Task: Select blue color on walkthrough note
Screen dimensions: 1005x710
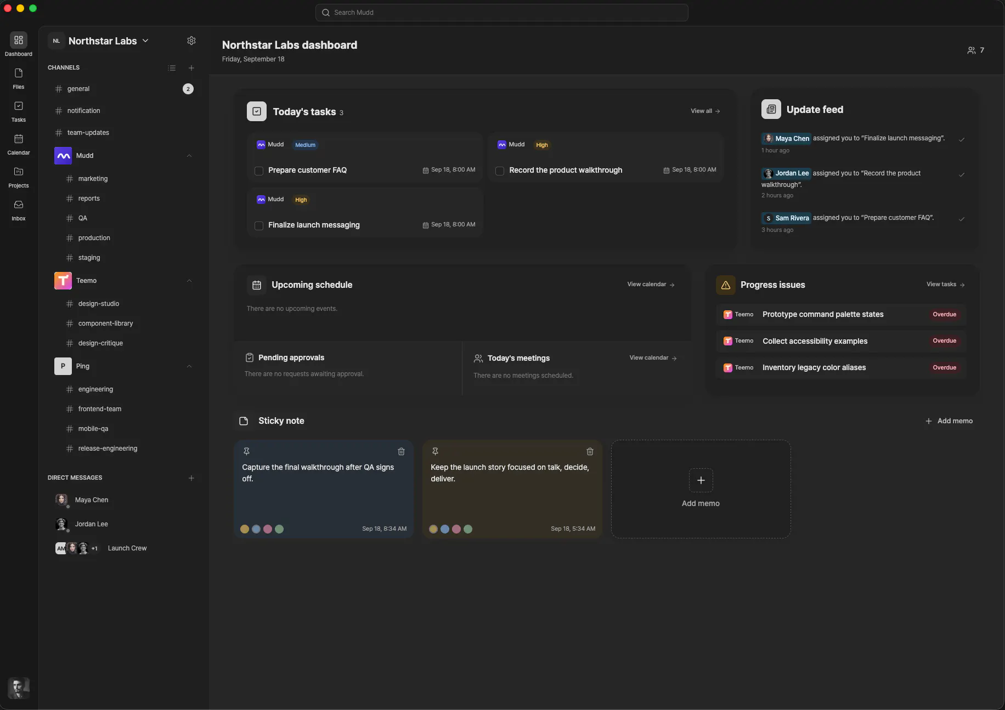Action: [x=256, y=529]
